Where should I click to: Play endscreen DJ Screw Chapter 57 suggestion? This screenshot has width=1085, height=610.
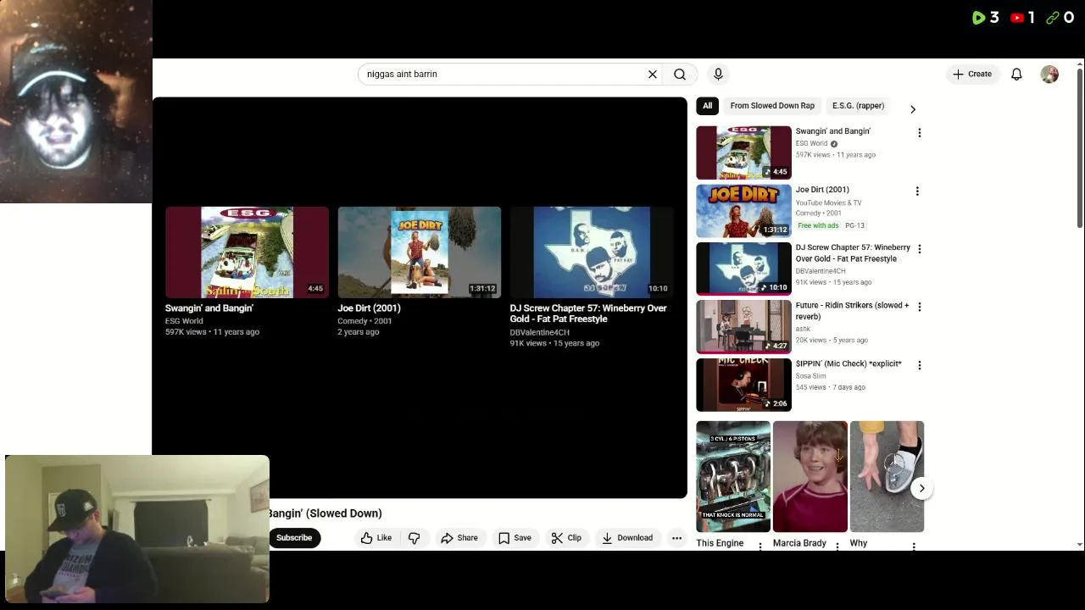click(x=592, y=252)
